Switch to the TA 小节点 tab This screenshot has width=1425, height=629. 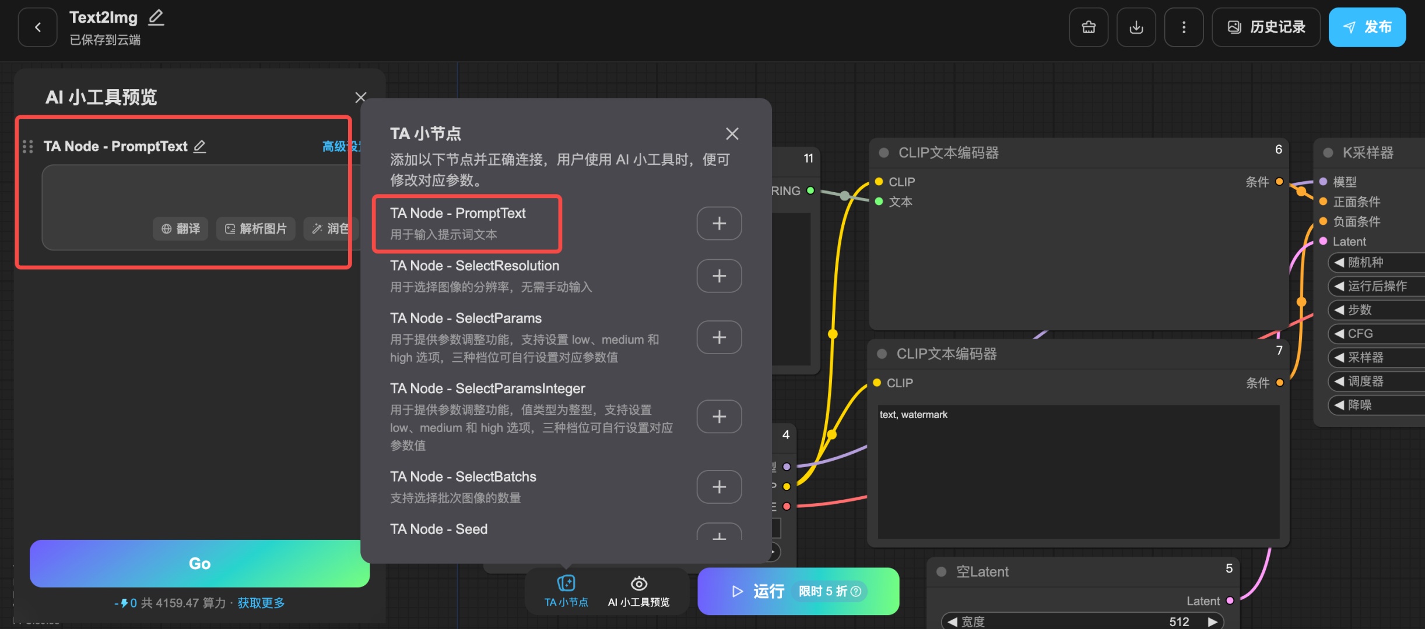(x=566, y=591)
